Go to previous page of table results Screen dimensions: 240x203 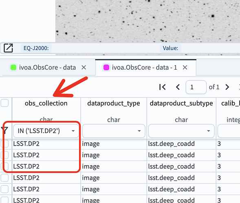178,87
